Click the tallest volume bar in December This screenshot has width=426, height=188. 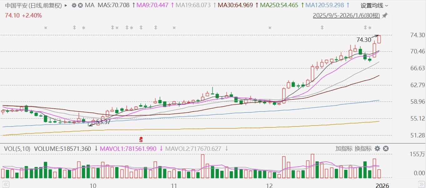[x=312, y=166]
